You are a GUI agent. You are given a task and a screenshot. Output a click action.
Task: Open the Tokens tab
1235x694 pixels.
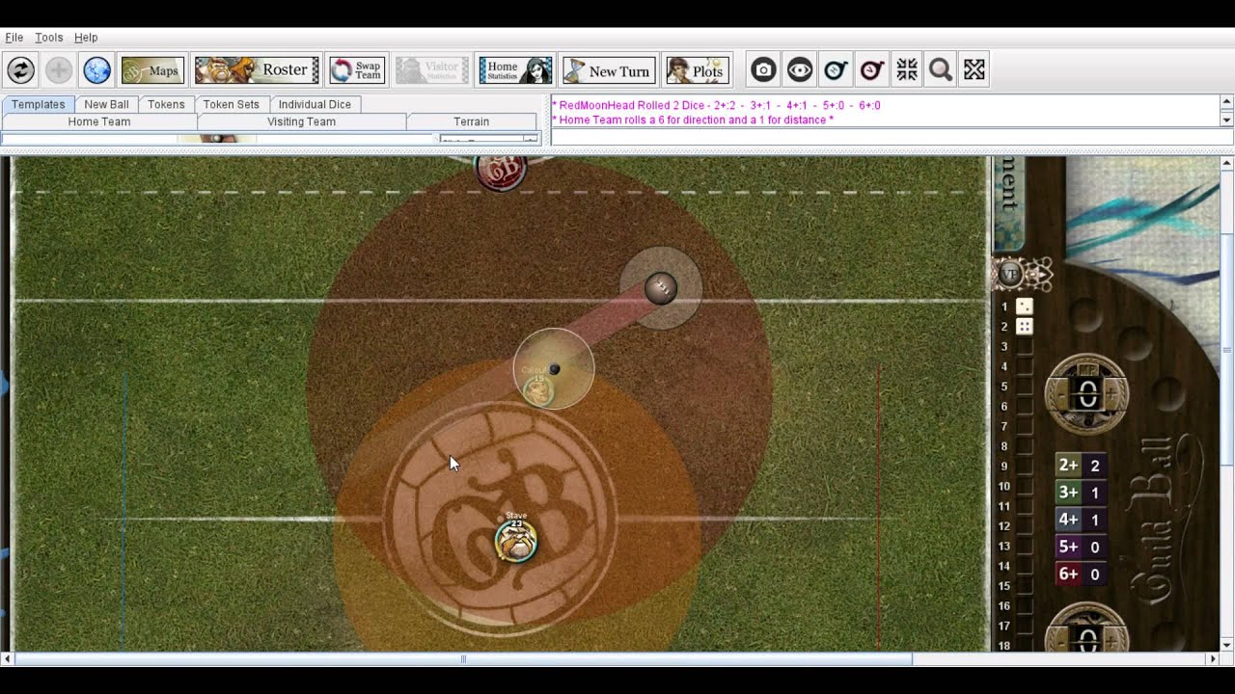click(166, 104)
